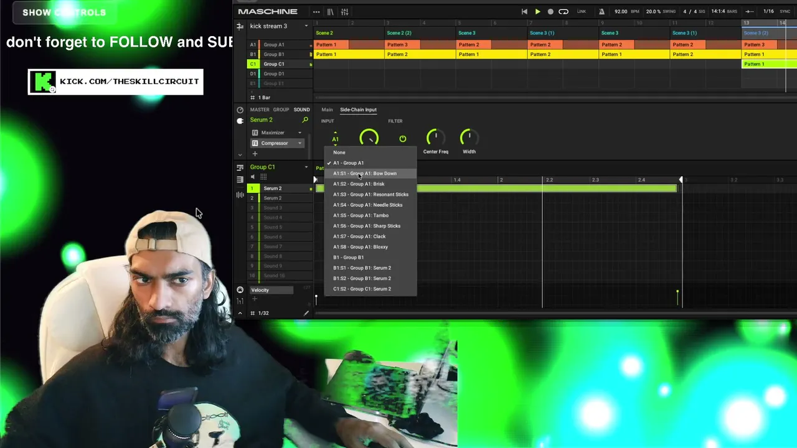Toggle the Maximizer FX bypass icon
Viewport: 797px width, 448px height.
pos(255,133)
